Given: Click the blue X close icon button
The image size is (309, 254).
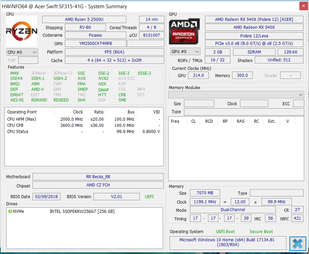Looking at the screenshot, I should pos(298,244).
